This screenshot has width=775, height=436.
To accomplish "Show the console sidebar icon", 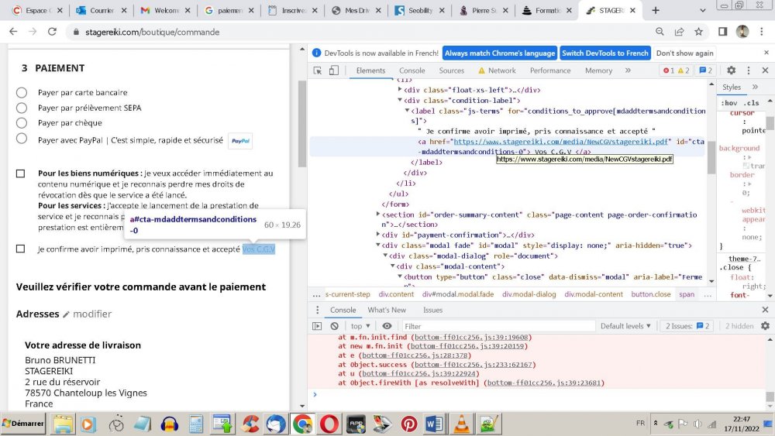I will point(317,326).
